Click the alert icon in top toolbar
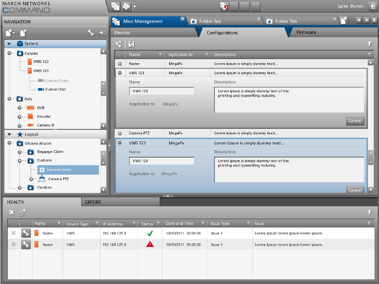 [225, 7]
